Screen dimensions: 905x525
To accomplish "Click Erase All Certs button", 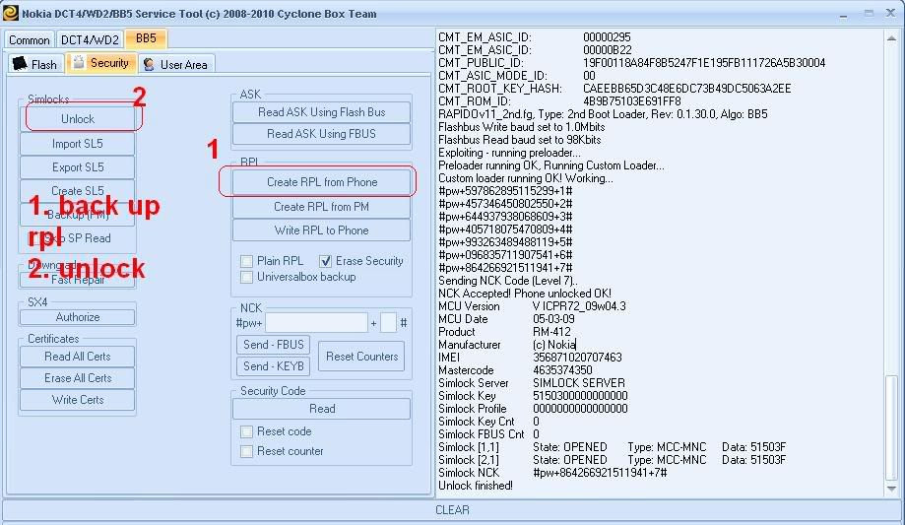I will [x=78, y=377].
